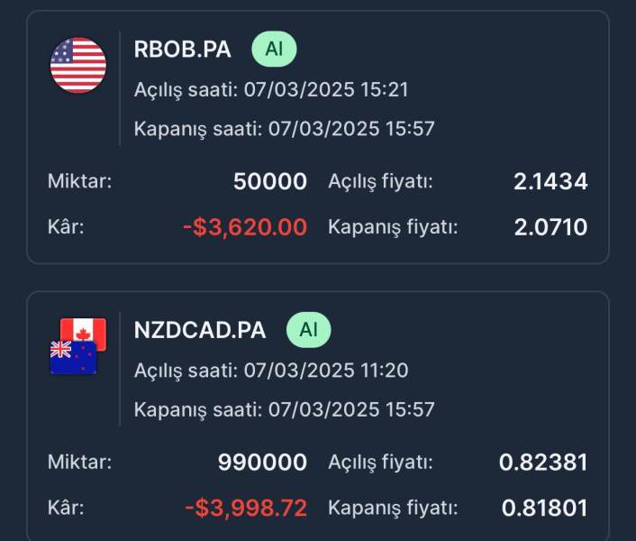Click the RBOB.PA opening price 2.1434

550,182
